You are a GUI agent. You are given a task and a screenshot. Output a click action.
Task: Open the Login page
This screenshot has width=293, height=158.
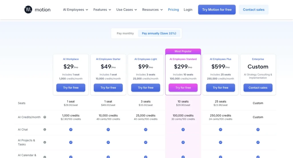coord(188,10)
